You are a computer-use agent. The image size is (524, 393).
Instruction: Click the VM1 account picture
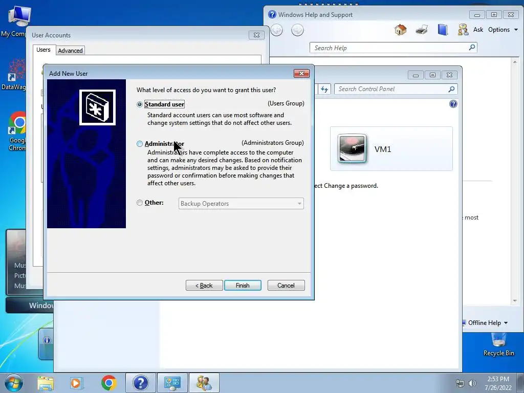coord(352,148)
